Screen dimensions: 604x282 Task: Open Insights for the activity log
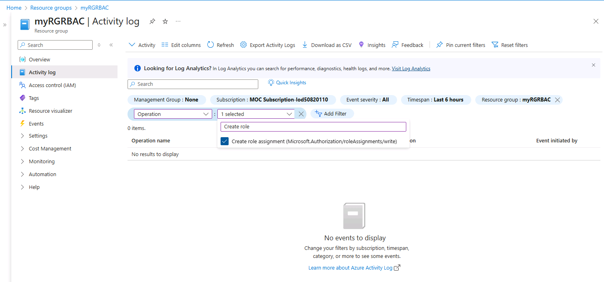372,45
